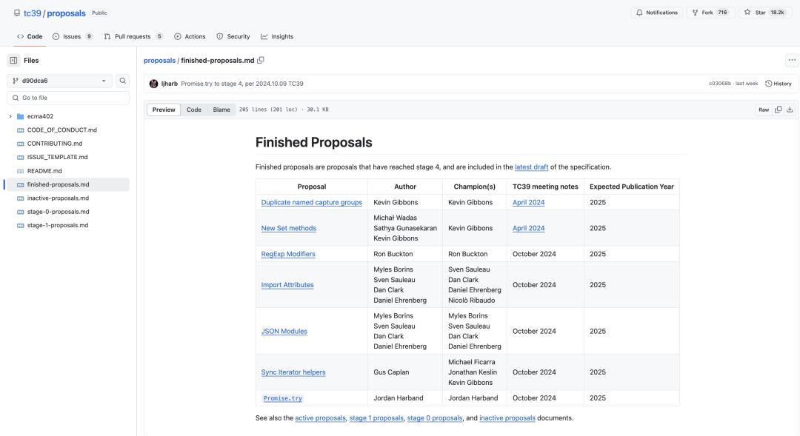
Task: Click ljharb's avatar image
Action: 153,84
